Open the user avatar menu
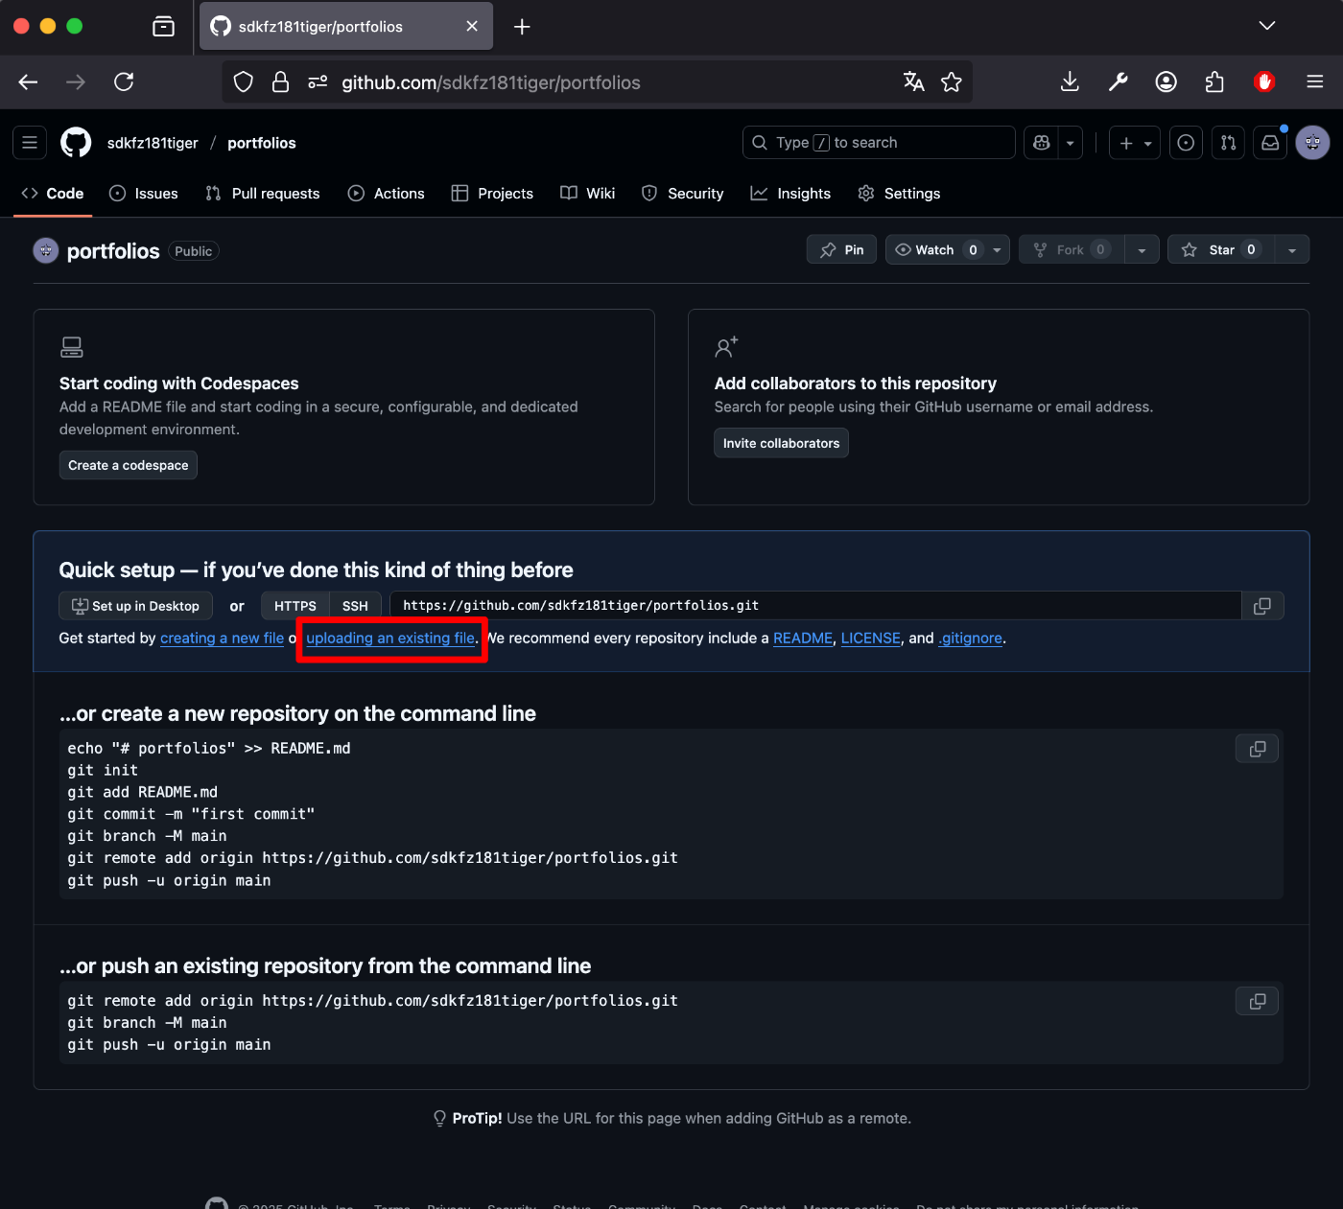Viewport: 1343px width, 1209px height. pyautogui.click(x=1312, y=143)
